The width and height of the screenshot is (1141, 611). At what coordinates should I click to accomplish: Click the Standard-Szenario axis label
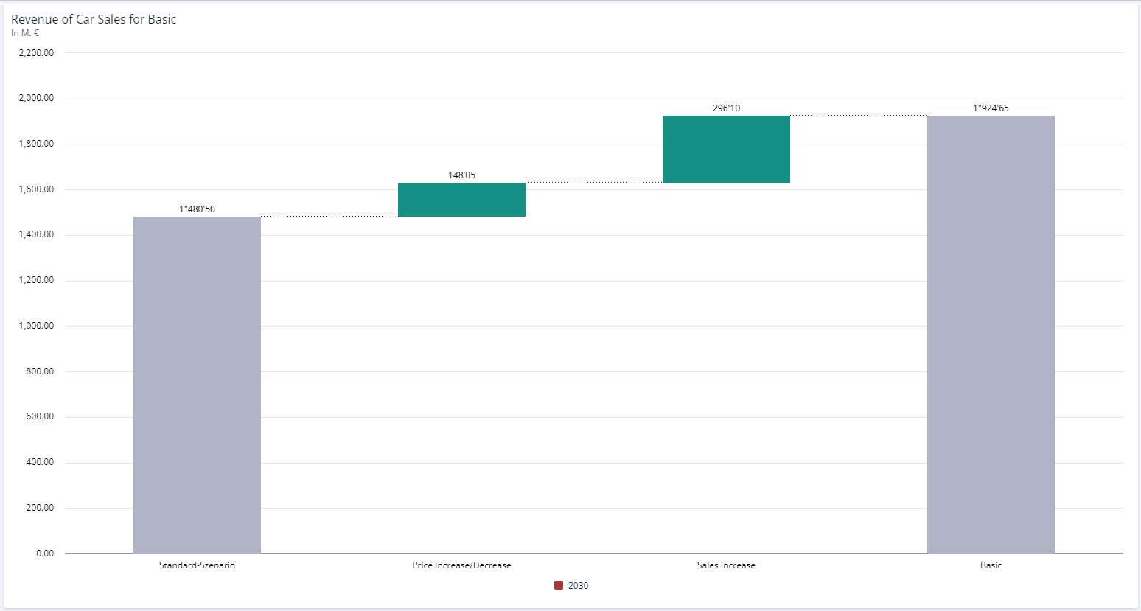pos(197,565)
